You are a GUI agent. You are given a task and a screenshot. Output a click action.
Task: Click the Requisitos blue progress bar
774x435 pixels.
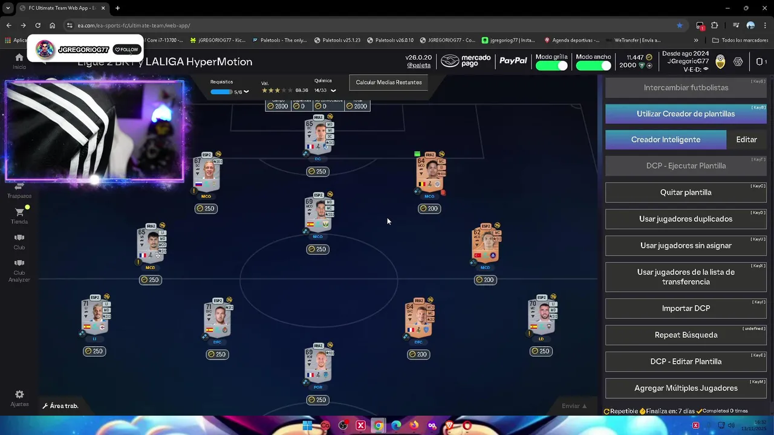(221, 92)
